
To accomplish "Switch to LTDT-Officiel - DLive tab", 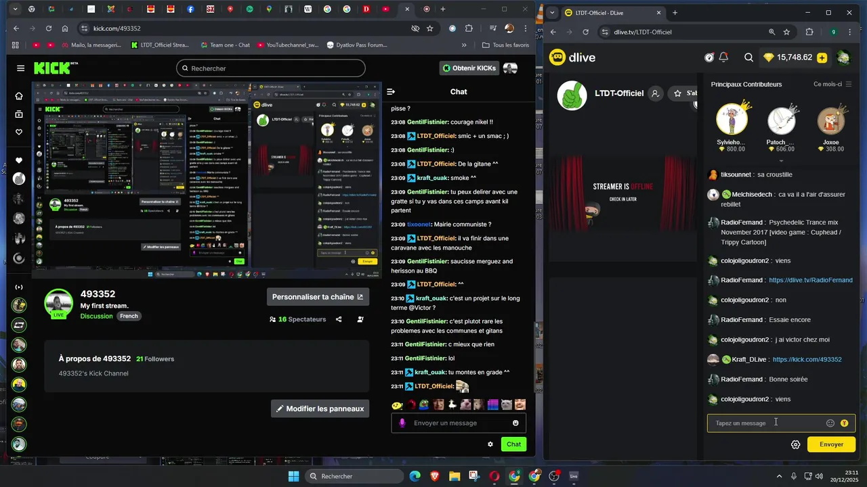I will [614, 13].
